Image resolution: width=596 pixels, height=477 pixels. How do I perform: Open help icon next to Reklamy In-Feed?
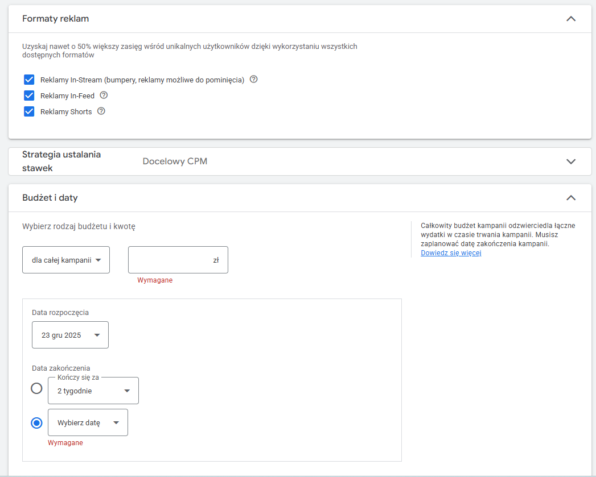click(x=104, y=96)
